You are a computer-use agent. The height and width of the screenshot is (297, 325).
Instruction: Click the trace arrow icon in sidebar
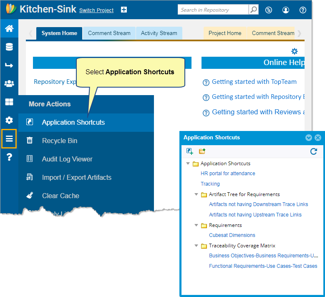9,65
